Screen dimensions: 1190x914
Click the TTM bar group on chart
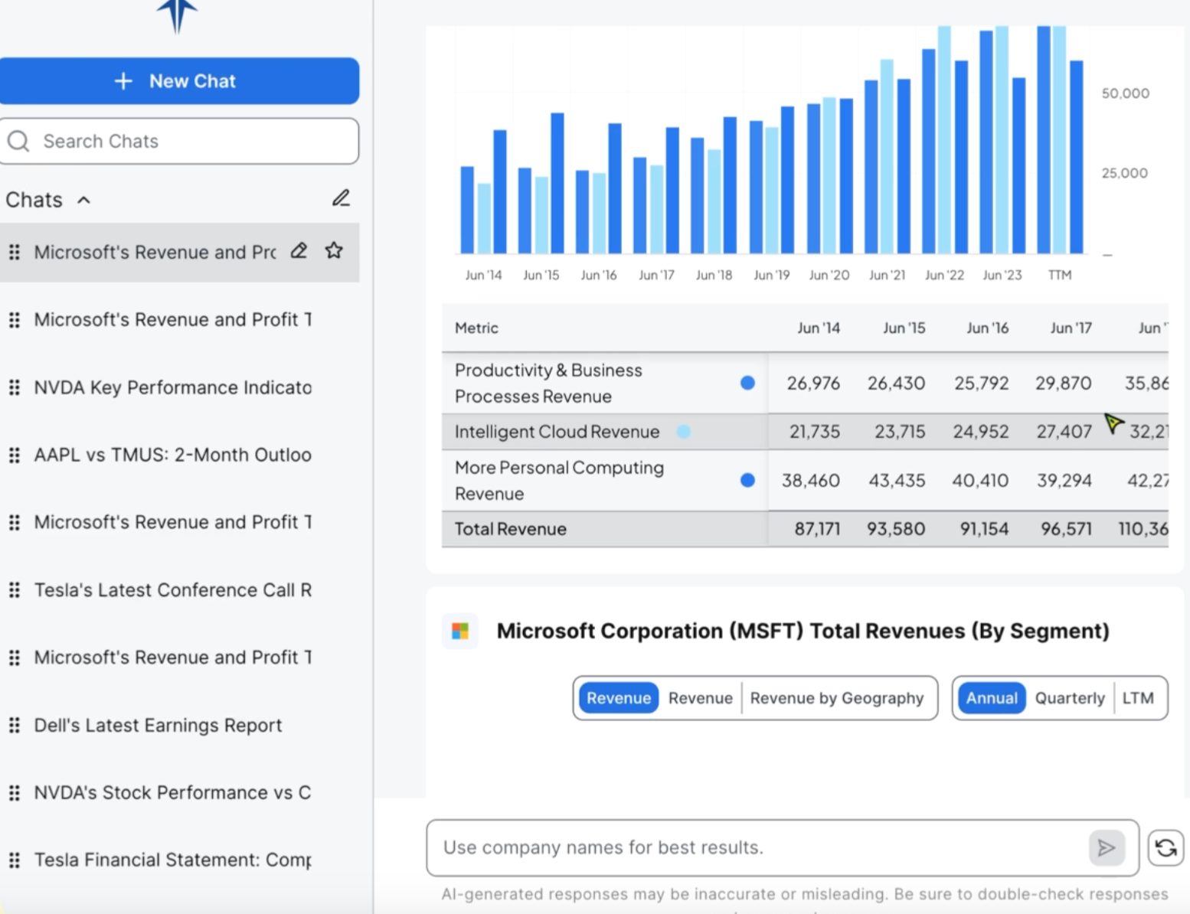tap(1061, 139)
